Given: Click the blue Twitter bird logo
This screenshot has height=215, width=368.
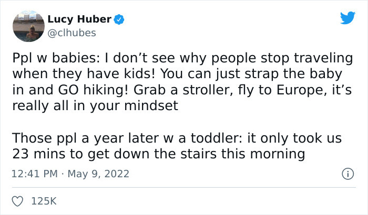Looking at the screenshot, I should [x=347, y=18].
